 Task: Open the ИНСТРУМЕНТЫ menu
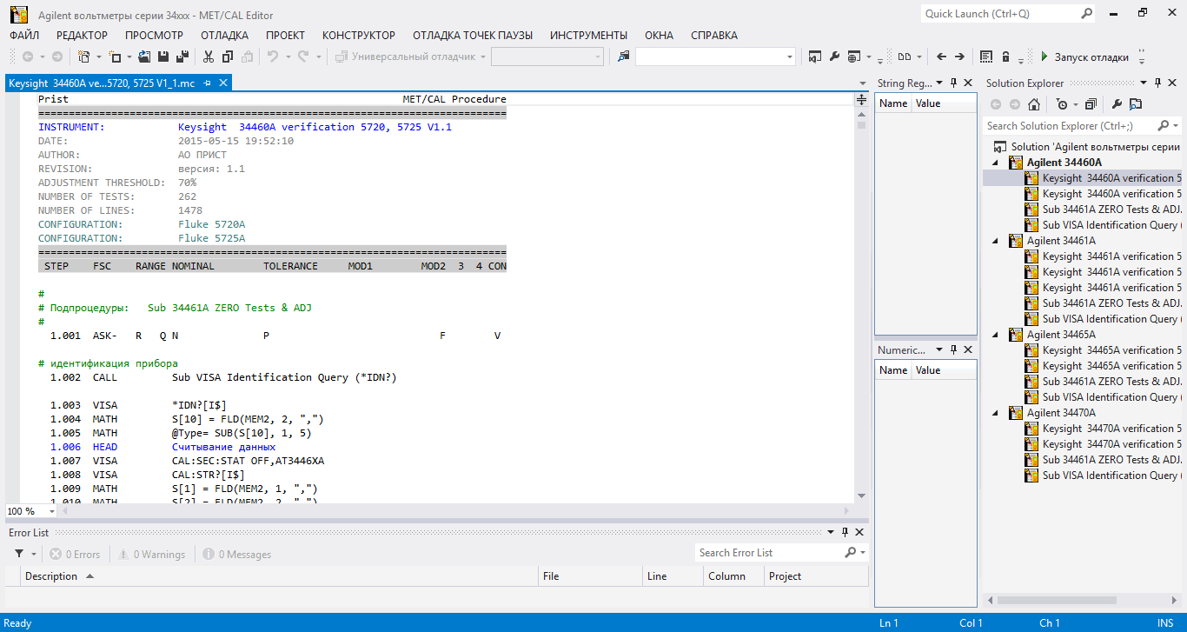[588, 35]
